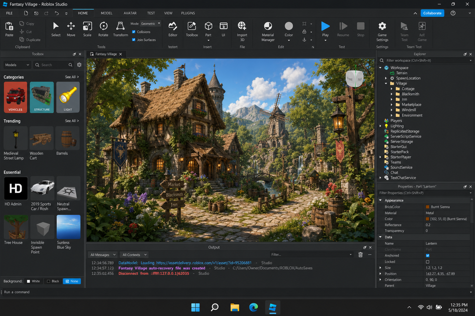Click the Paste icon

tap(9, 27)
